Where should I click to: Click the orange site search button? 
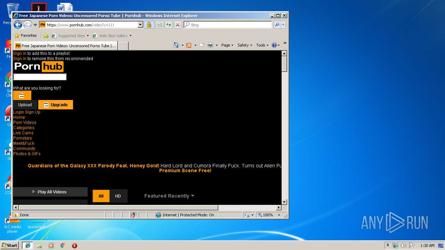(x=22, y=95)
